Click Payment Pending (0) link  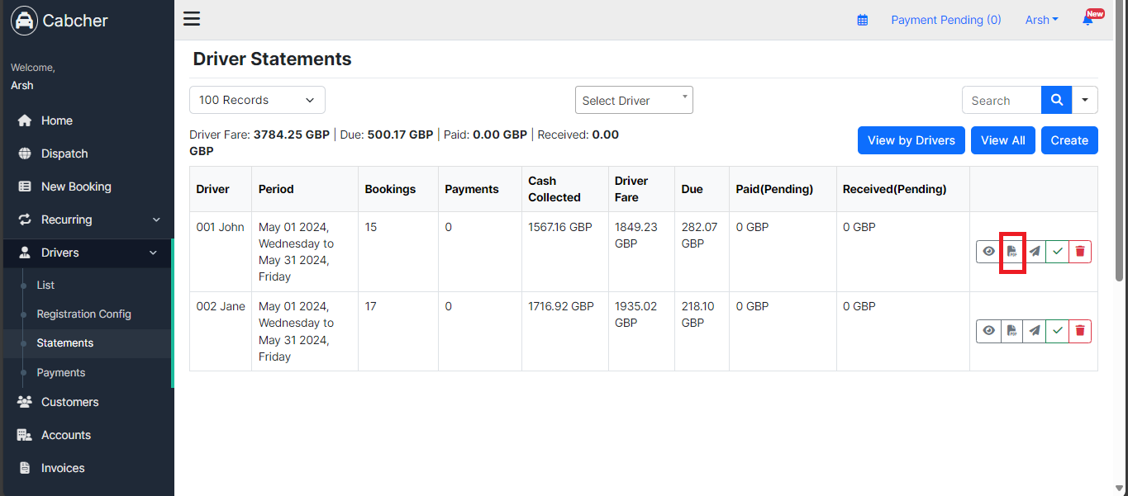pos(946,20)
